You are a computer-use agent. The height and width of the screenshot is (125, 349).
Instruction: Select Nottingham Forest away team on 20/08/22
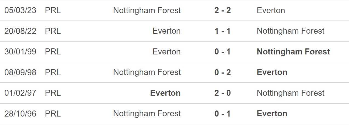coord(291,31)
